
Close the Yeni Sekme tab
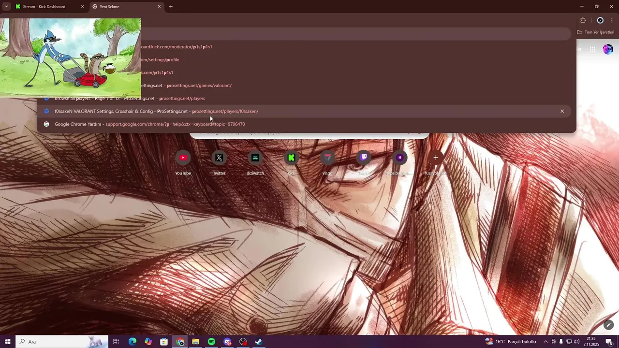coord(159,7)
